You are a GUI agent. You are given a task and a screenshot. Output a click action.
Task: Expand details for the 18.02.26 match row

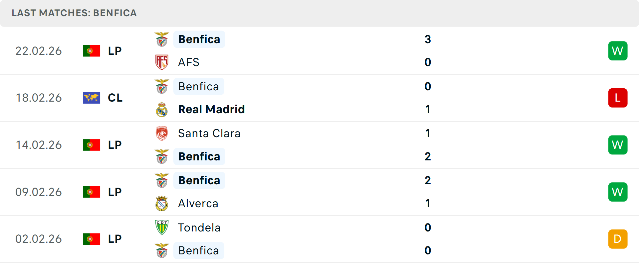(319, 98)
